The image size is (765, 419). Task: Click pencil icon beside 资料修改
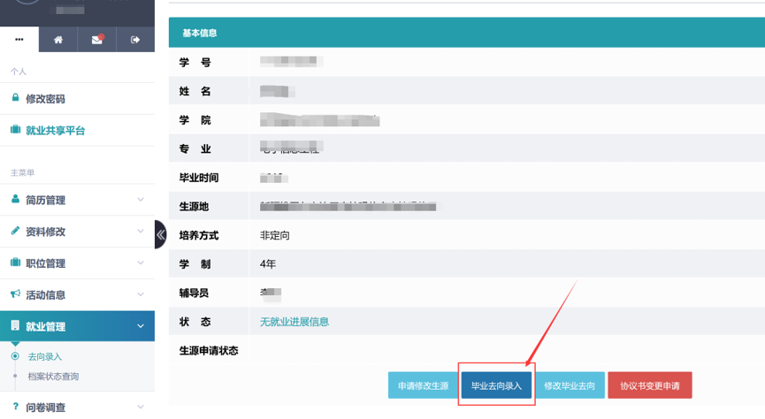pyautogui.click(x=16, y=231)
